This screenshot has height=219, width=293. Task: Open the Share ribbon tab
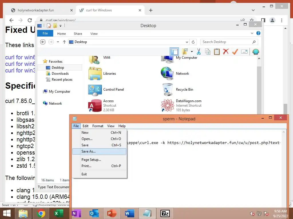(78, 34)
